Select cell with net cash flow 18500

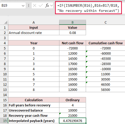point(73,69)
